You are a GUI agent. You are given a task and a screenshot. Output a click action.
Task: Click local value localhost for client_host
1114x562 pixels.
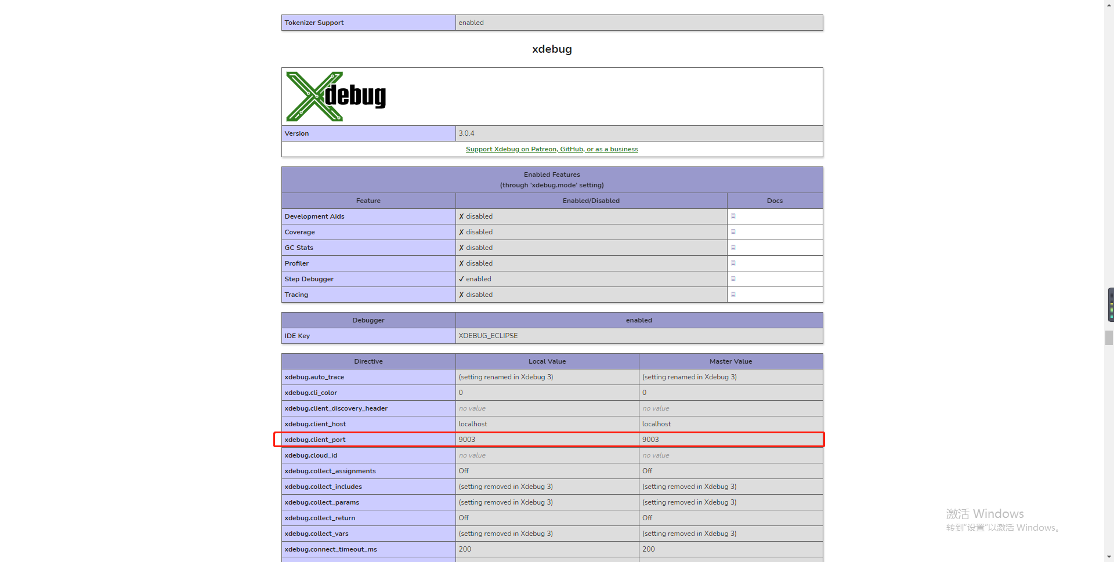(473, 424)
